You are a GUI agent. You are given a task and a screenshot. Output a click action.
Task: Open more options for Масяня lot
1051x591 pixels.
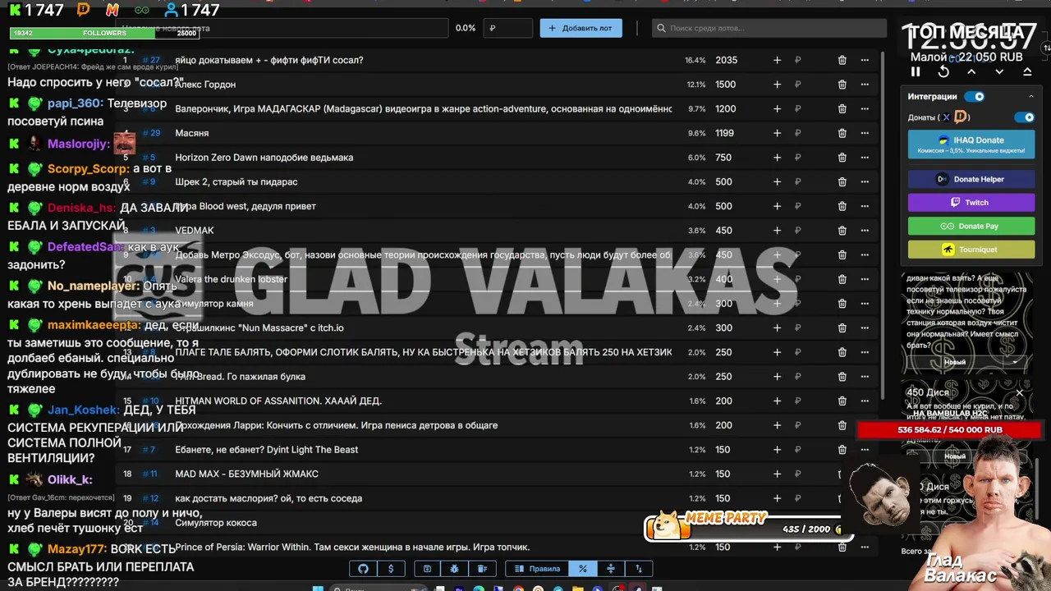click(x=865, y=133)
